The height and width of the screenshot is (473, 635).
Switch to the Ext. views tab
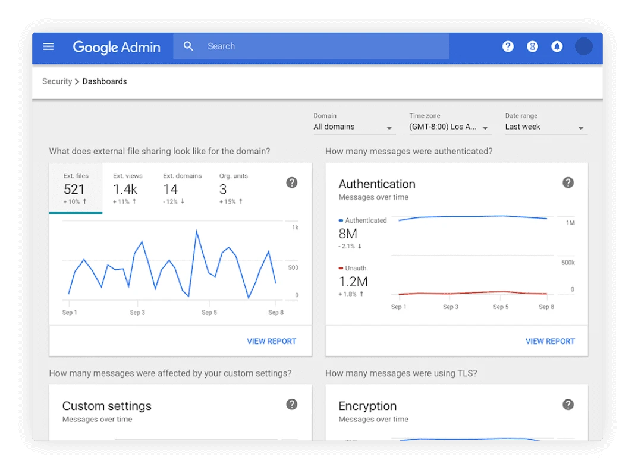coord(127,188)
